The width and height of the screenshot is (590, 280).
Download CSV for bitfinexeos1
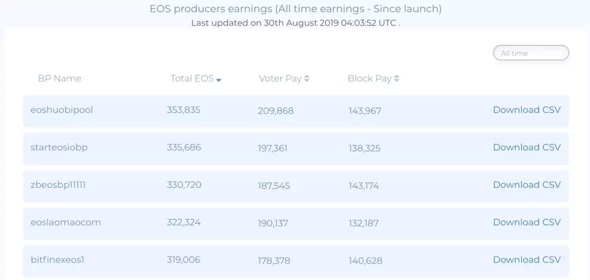click(527, 260)
